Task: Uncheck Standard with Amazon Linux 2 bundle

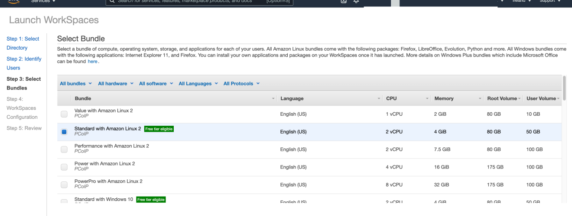Action: tap(64, 132)
